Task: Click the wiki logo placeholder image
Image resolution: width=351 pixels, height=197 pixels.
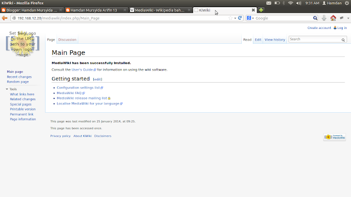Action: pos(22,44)
